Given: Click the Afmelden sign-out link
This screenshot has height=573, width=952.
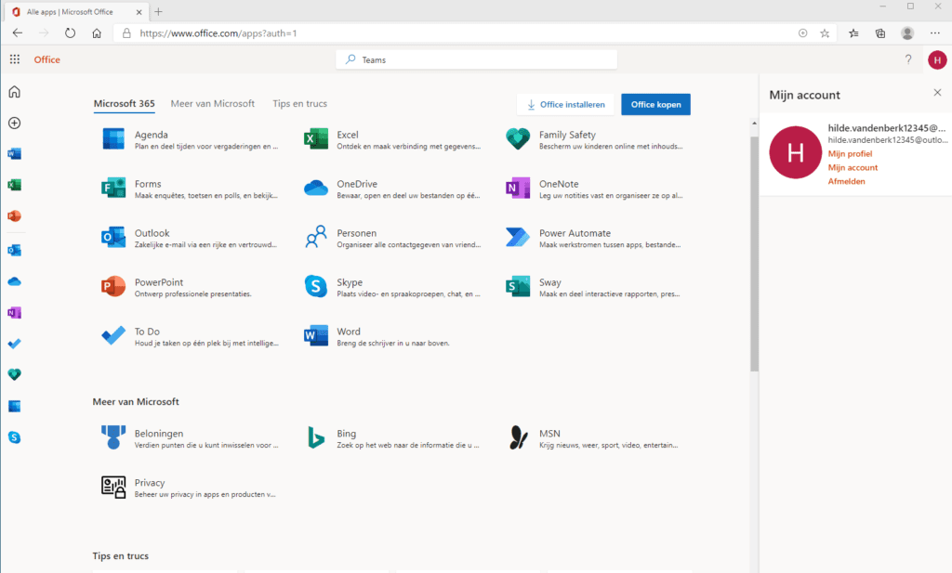Looking at the screenshot, I should pyautogui.click(x=846, y=181).
